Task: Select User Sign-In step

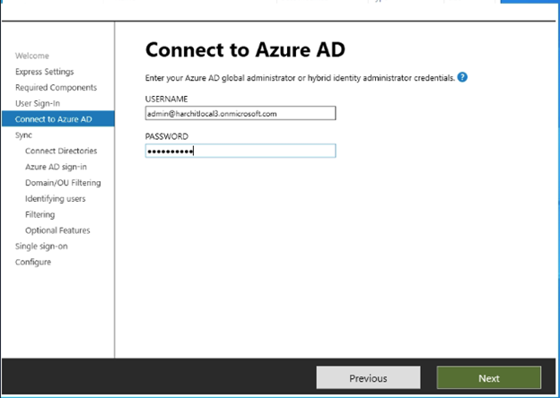Action: [x=38, y=103]
